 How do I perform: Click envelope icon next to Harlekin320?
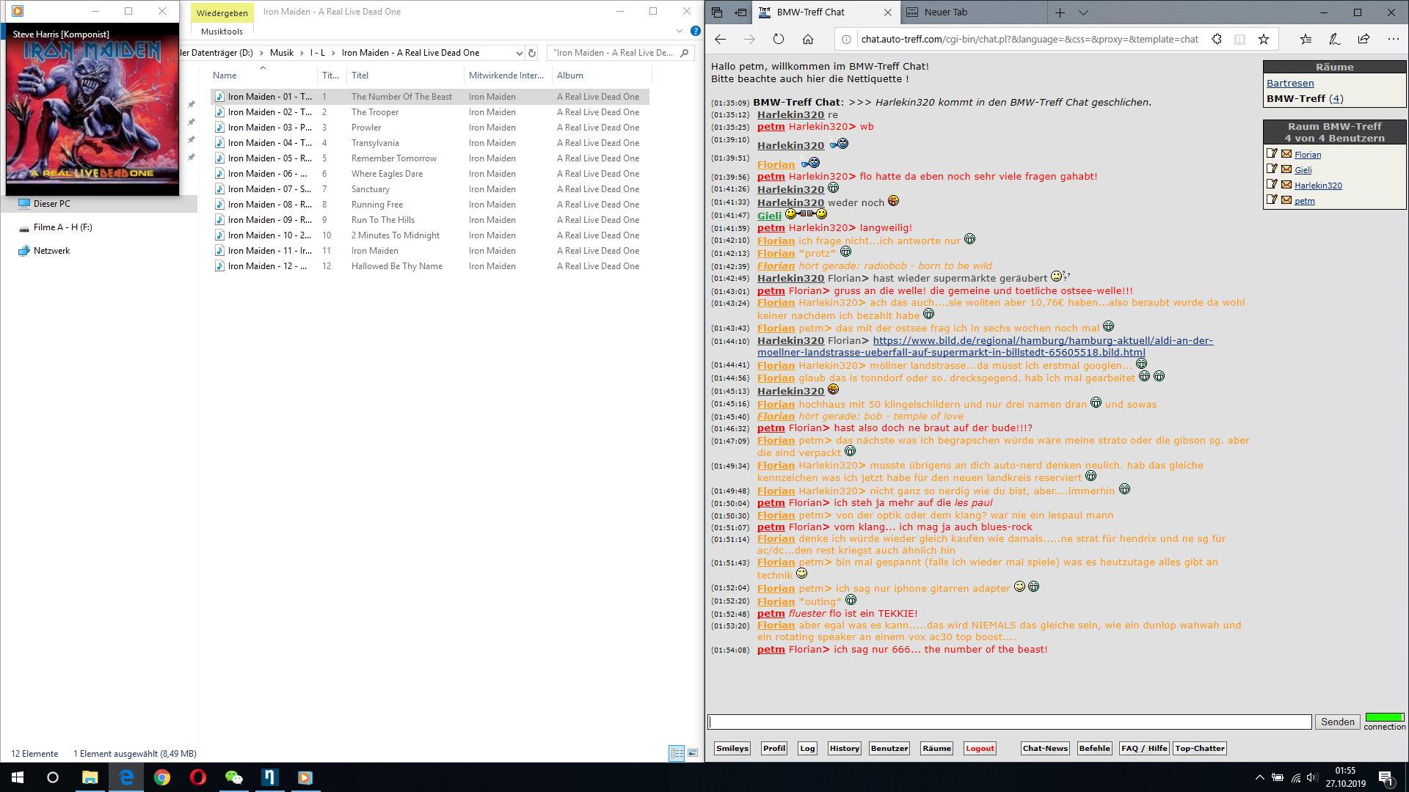1286,185
